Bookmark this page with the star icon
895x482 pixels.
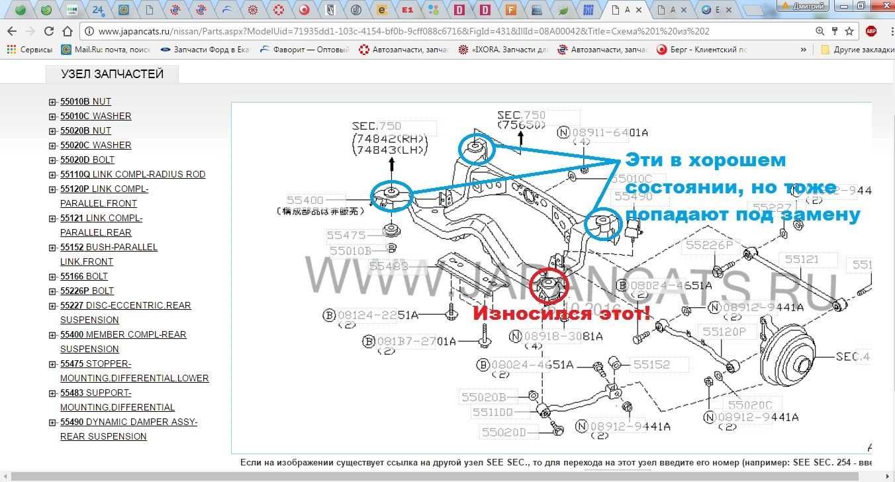849,31
